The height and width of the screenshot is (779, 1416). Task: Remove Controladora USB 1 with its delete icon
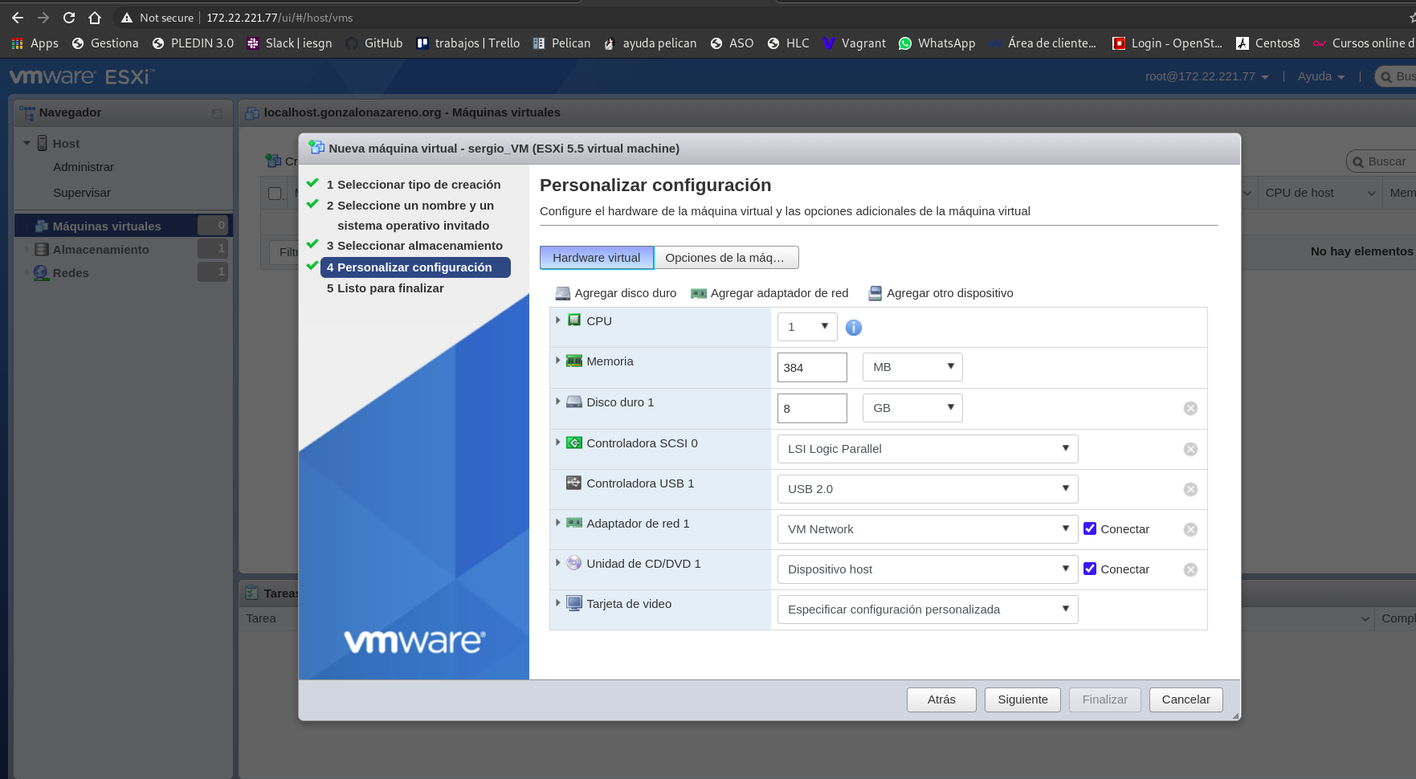1190,489
